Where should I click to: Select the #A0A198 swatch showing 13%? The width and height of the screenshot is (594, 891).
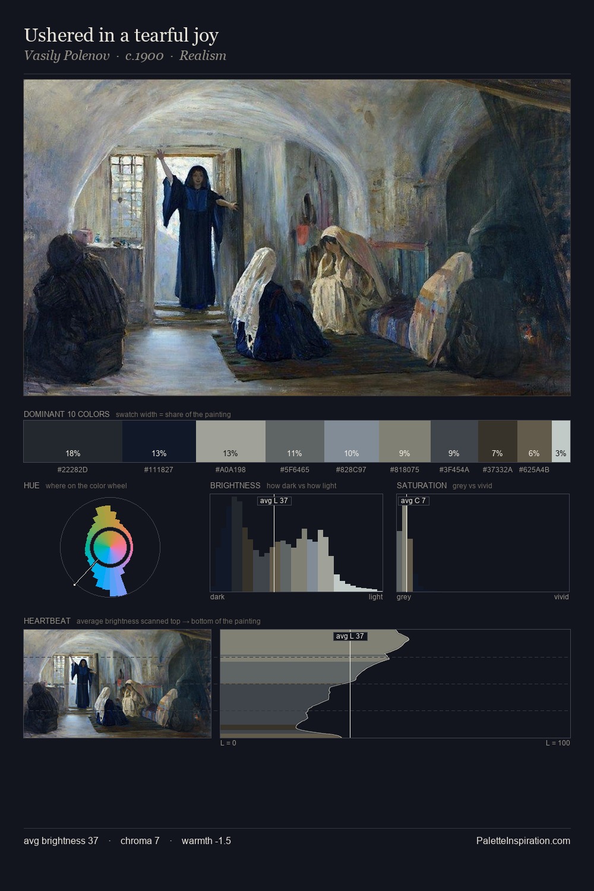(230, 441)
